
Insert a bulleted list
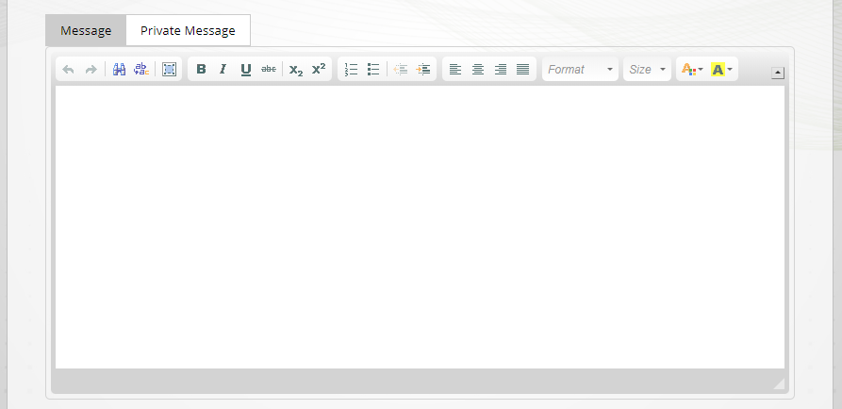[373, 70]
